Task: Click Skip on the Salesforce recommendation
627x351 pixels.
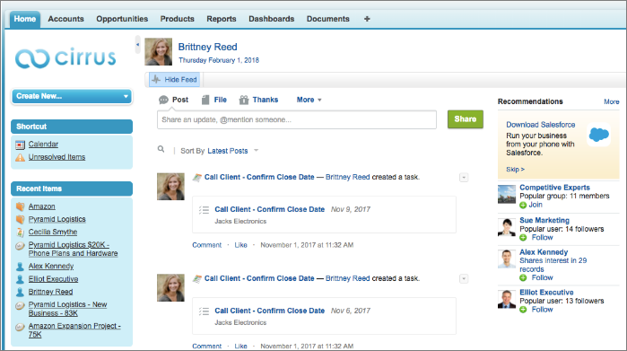Action: coord(515,170)
